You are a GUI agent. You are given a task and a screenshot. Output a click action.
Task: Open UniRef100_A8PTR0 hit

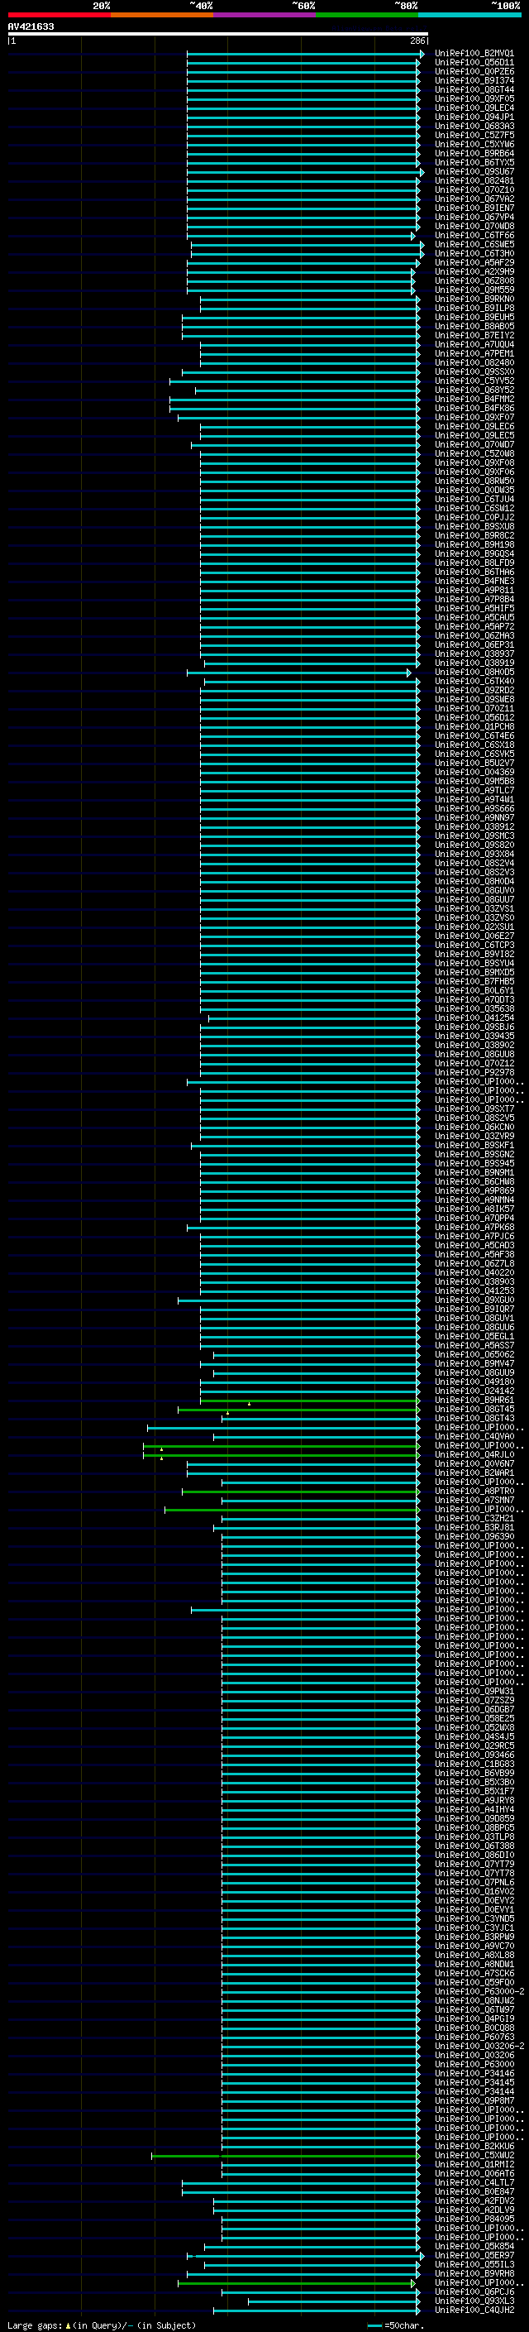[474, 1491]
